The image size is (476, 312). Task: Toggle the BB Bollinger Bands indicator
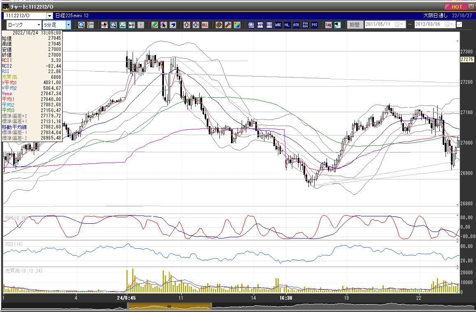pos(269,25)
